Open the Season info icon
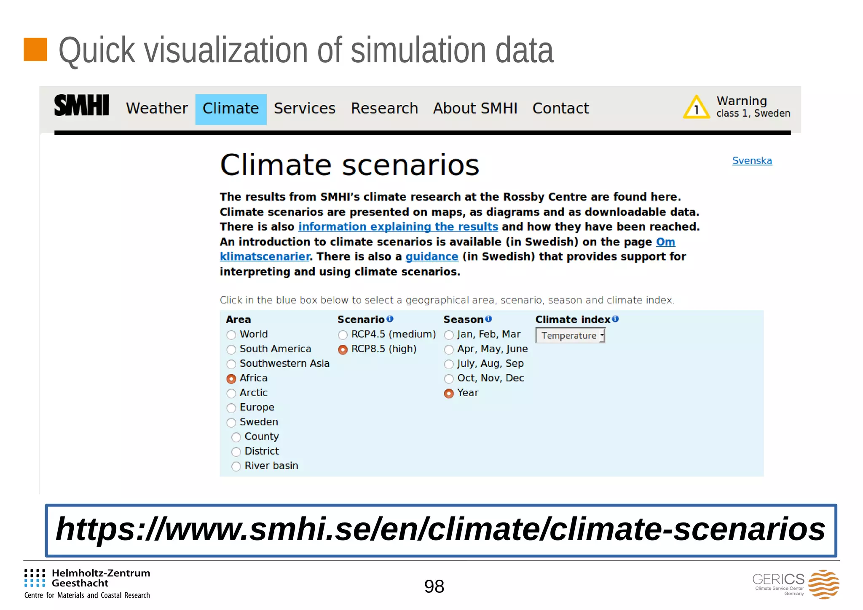This screenshot has height=610, width=863. (x=488, y=319)
